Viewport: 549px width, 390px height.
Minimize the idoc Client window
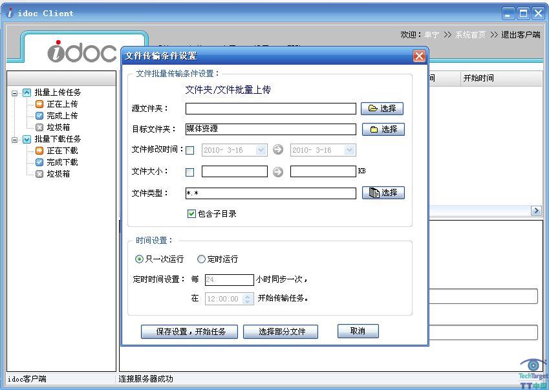(x=508, y=14)
